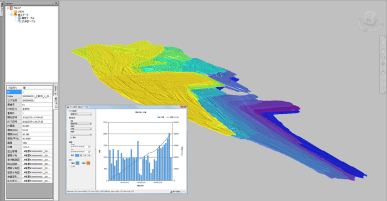Toggle the cumulative checkbox under axis settings
The height and width of the screenshot is (201, 387).
click(72, 138)
